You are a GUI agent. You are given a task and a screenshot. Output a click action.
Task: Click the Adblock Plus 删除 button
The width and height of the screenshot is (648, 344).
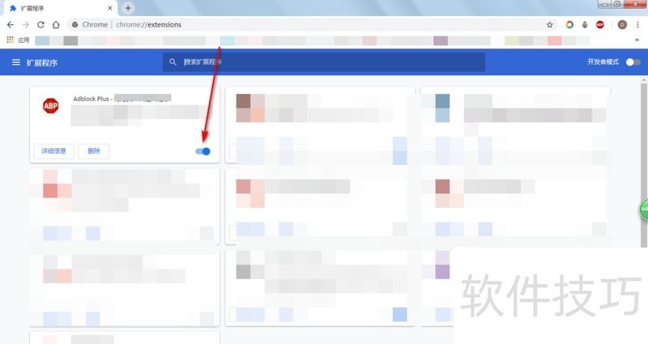tap(94, 151)
